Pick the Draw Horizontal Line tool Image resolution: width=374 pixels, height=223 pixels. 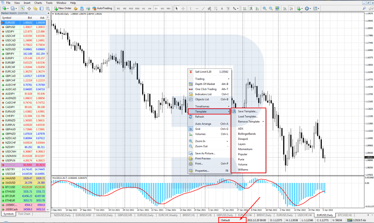(197, 8)
